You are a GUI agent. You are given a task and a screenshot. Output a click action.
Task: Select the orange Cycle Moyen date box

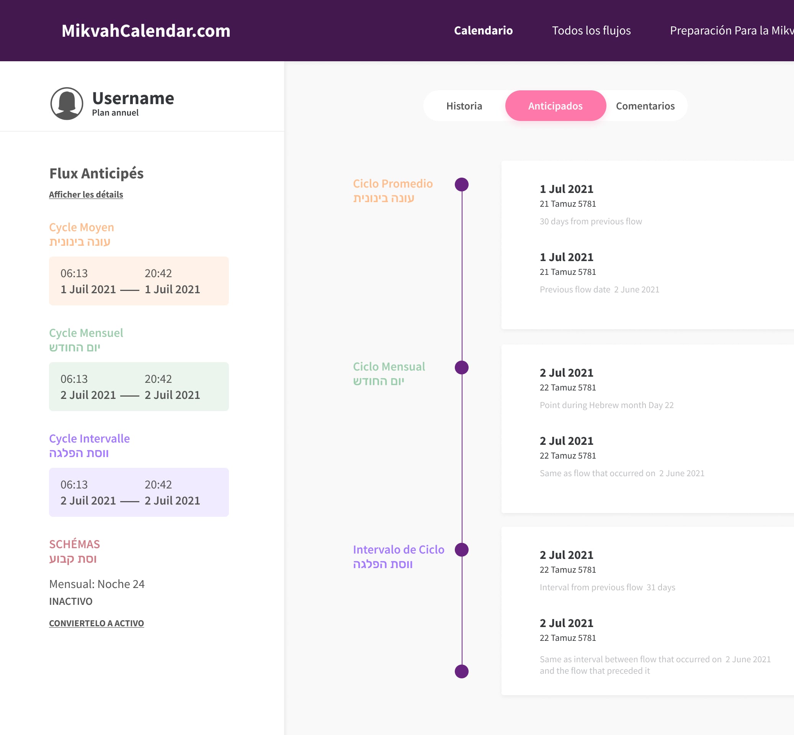coord(139,281)
